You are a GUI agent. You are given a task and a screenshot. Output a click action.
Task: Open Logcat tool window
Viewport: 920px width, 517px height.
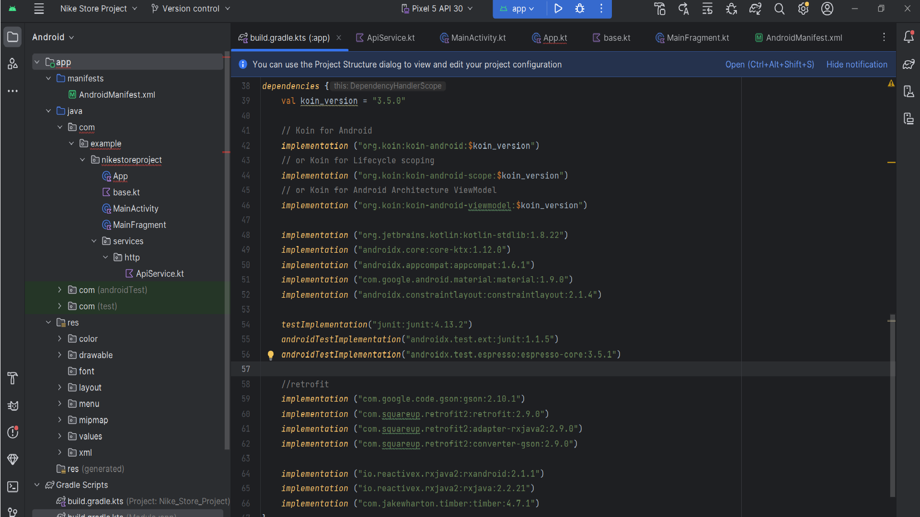point(13,405)
